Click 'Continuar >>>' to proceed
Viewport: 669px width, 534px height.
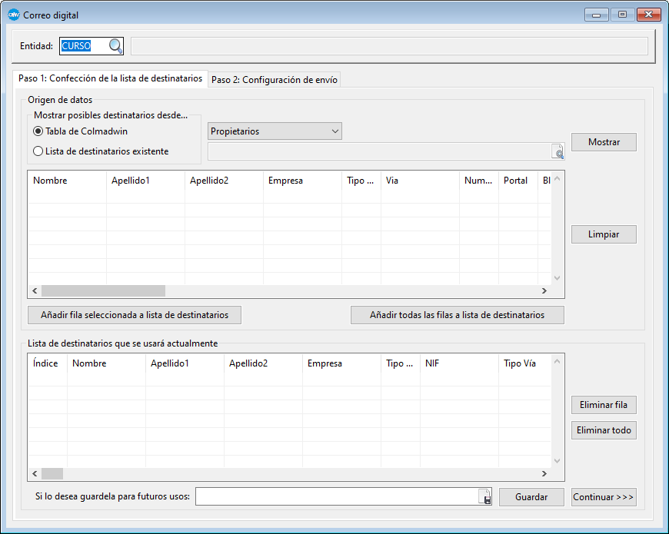[604, 497]
